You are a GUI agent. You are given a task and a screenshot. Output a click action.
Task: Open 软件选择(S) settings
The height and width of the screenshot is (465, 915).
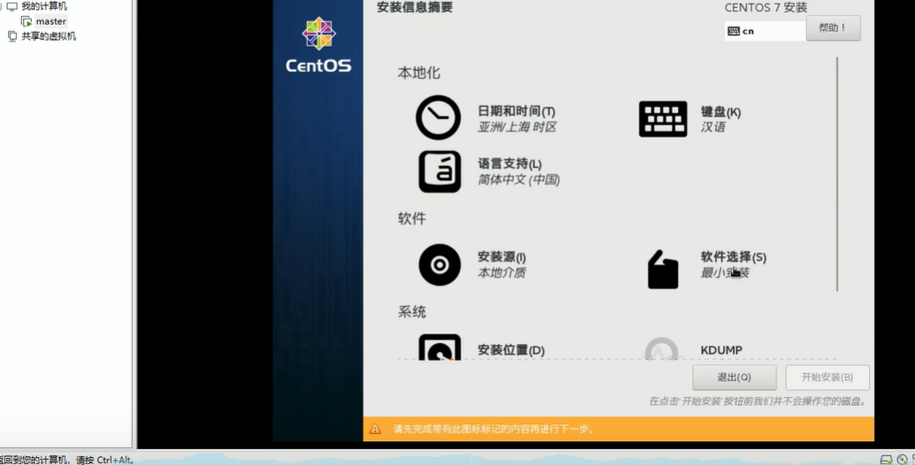point(734,257)
